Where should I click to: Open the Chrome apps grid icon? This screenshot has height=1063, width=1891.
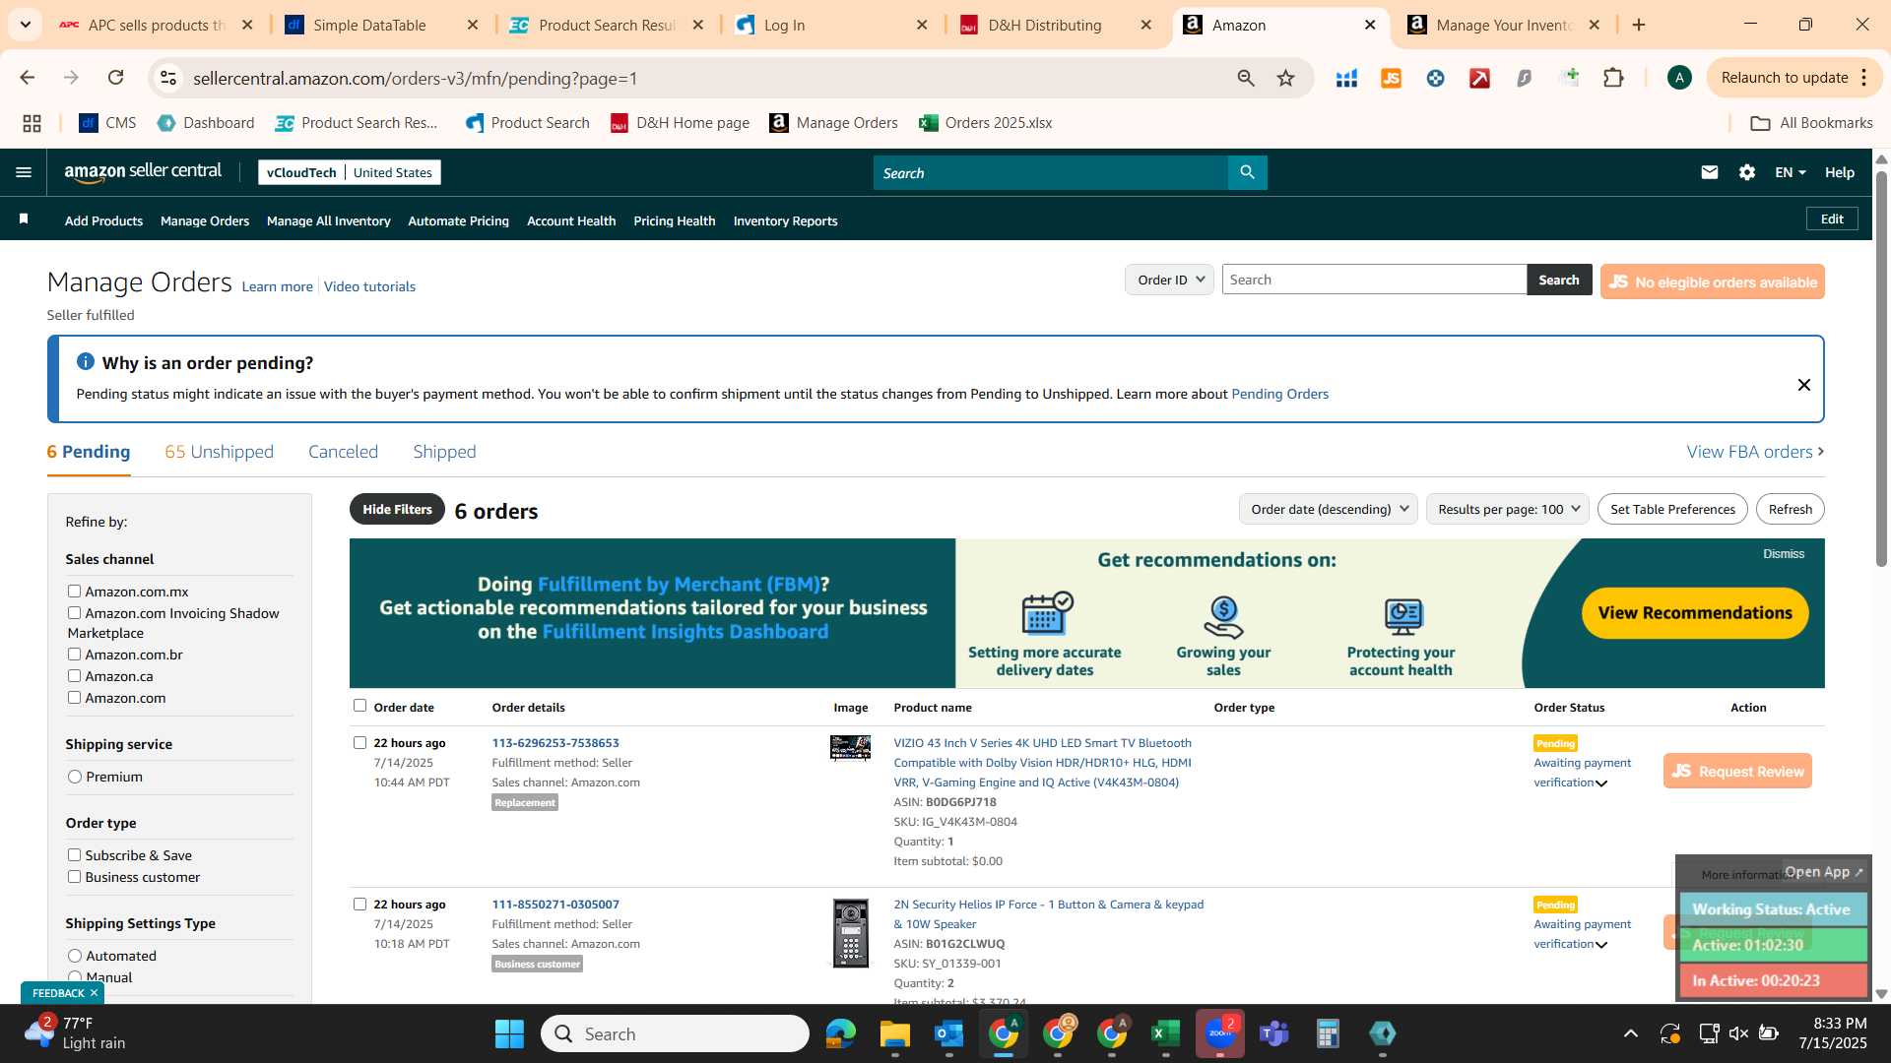(x=32, y=123)
